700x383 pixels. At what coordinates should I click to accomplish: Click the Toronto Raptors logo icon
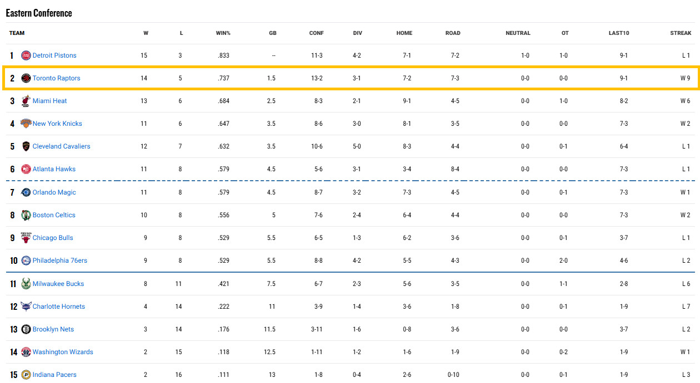pyautogui.click(x=26, y=78)
